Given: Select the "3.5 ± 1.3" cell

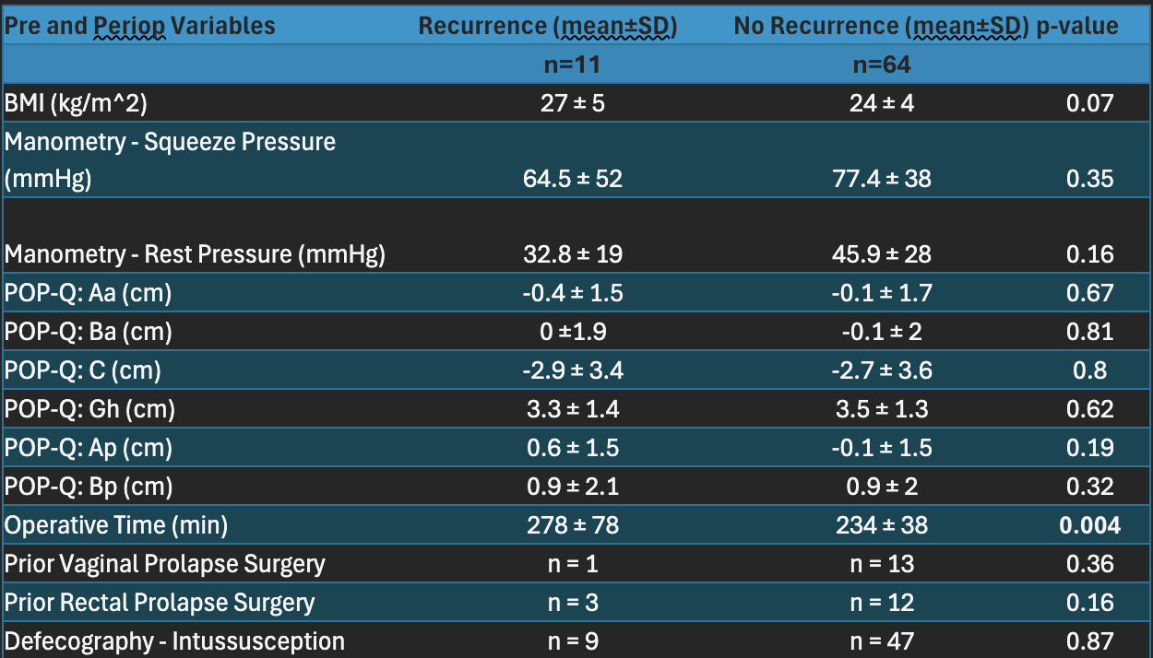Looking at the screenshot, I should (882, 409).
